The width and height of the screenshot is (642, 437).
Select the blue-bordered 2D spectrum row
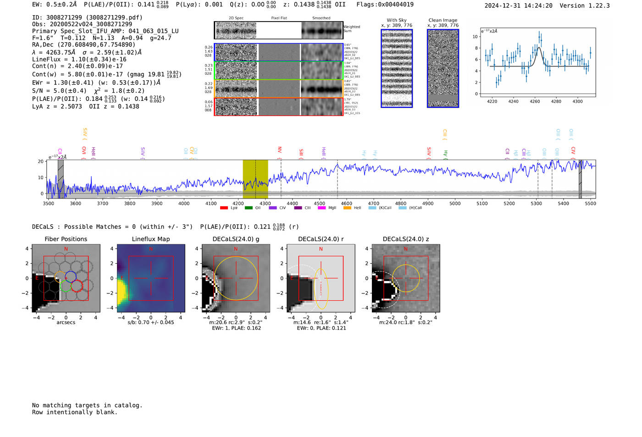[278, 52]
